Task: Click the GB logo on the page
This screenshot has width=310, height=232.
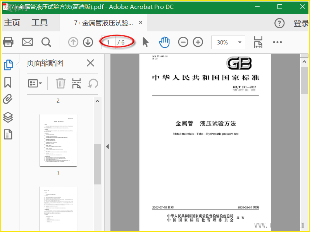Action: click(x=239, y=63)
